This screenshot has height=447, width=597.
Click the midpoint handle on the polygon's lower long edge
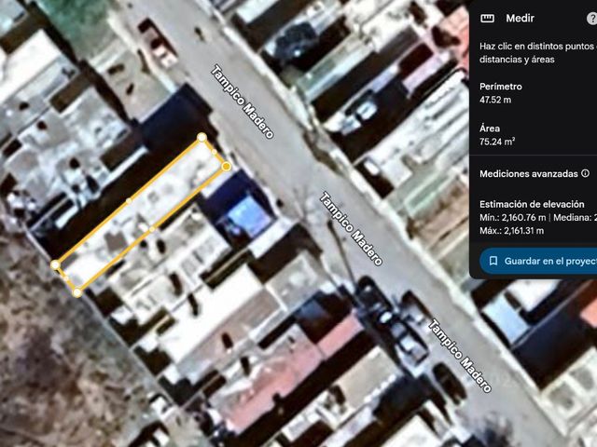[x=152, y=229]
